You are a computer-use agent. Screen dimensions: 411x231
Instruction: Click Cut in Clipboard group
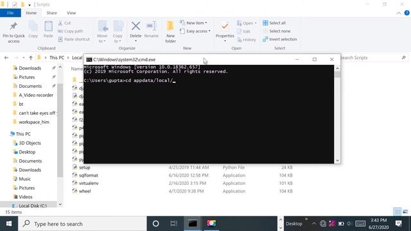(64, 23)
